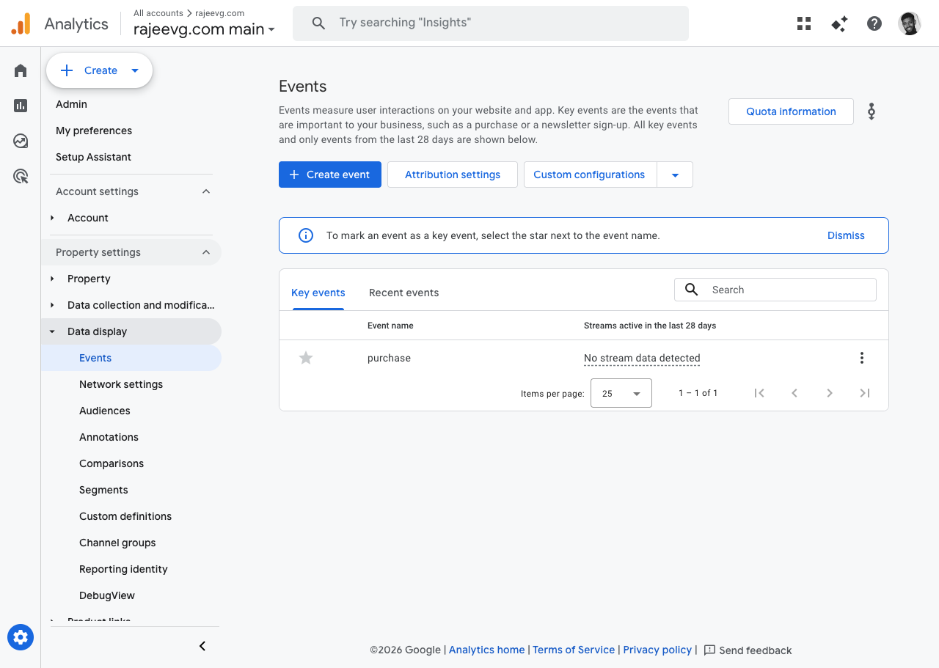The width and height of the screenshot is (939, 668).
Task: Open the Custom configurations dropdown arrow
Action: 675,175
